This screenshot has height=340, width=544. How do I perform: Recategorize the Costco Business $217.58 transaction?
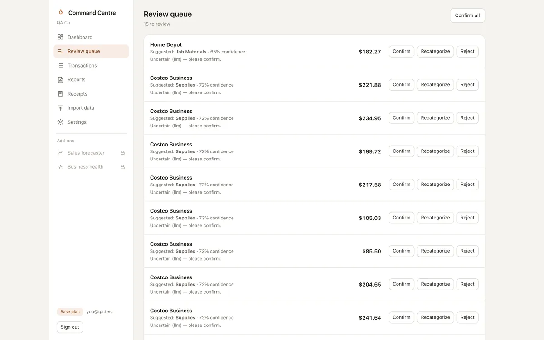(x=435, y=185)
